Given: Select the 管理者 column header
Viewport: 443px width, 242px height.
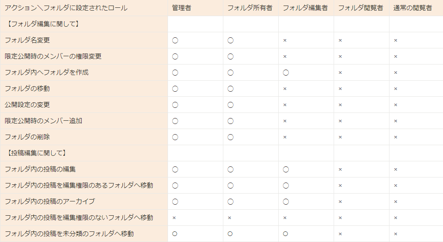Looking at the screenshot, I should pos(181,8).
